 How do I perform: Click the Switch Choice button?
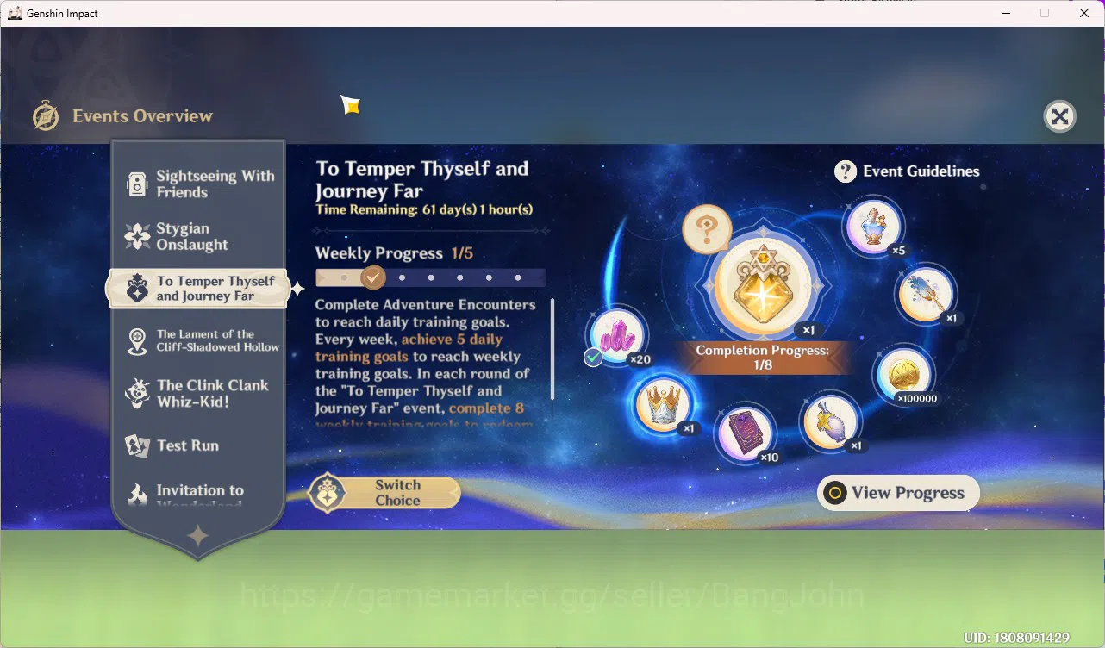pos(384,493)
